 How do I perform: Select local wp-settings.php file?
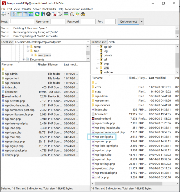pyautogui.click(x=15, y=142)
